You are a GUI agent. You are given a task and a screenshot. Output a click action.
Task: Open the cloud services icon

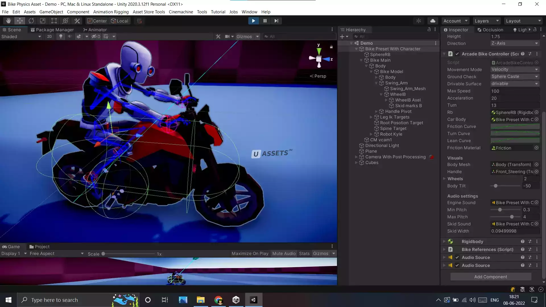tap(433, 21)
